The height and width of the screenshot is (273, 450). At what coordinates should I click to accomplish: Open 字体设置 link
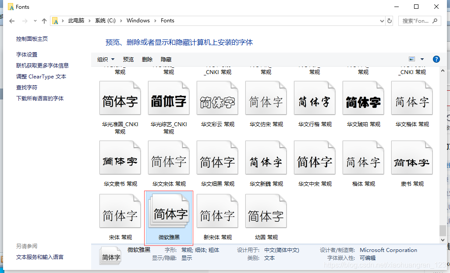coord(27,54)
